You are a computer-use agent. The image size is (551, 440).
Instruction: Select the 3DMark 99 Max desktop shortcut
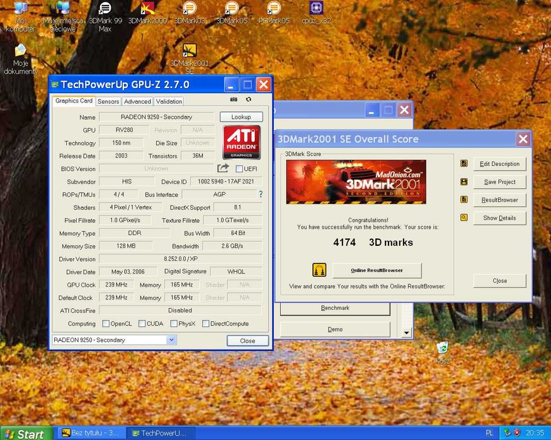[105, 16]
